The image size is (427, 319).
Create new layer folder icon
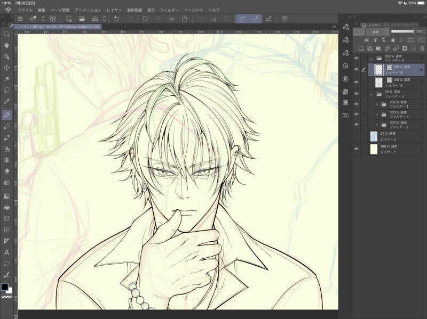click(x=378, y=48)
